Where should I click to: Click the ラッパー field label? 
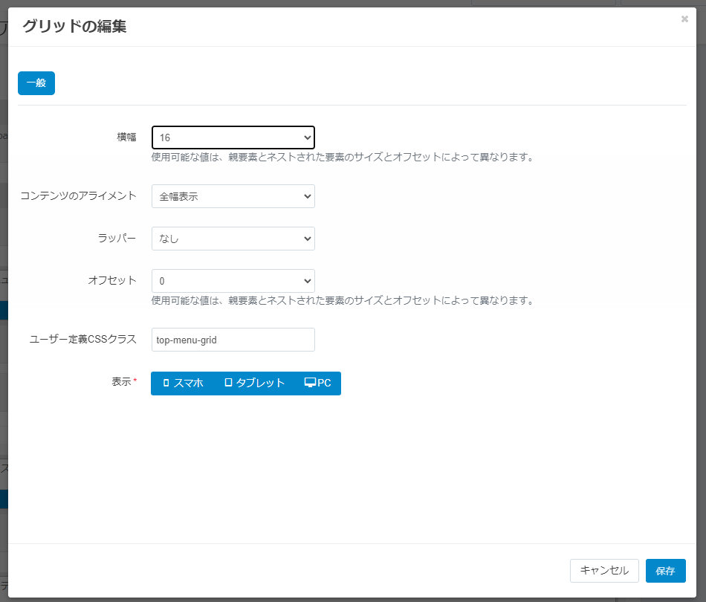117,238
